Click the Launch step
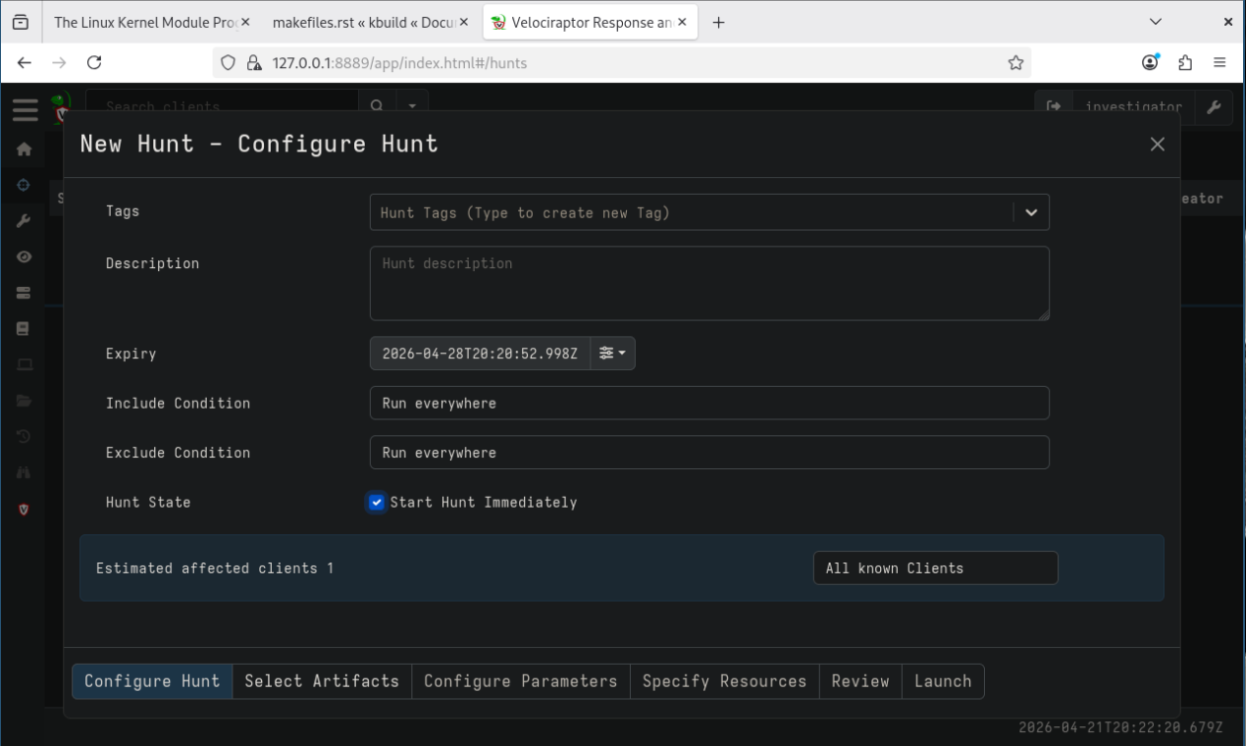Screen dimensions: 1246x746 942,681
